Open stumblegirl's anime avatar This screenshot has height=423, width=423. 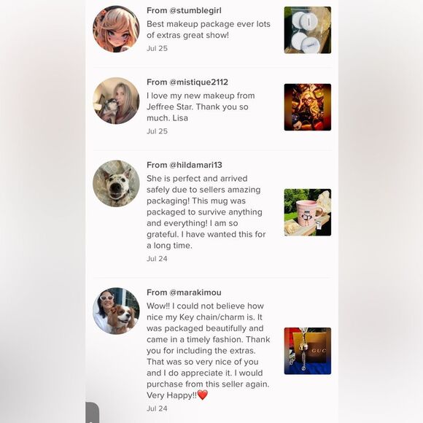pos(116,29)
